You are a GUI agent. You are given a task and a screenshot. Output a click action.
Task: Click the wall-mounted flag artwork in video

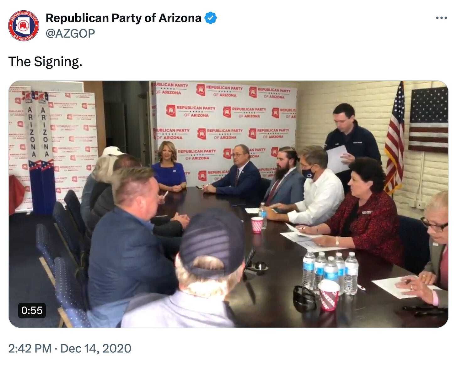coord(429,119)
